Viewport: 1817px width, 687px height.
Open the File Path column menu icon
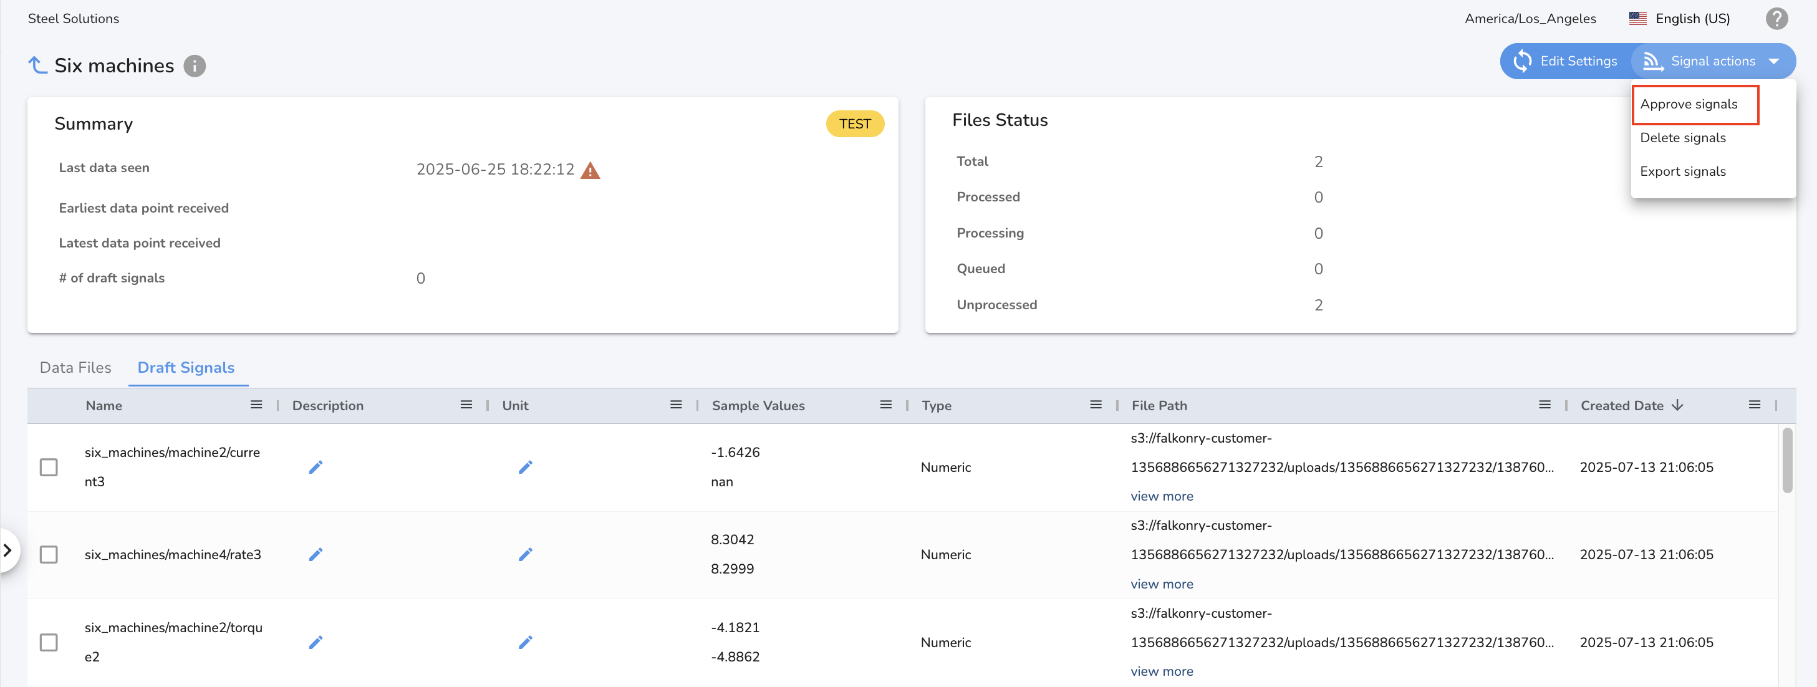[1545, 405]
